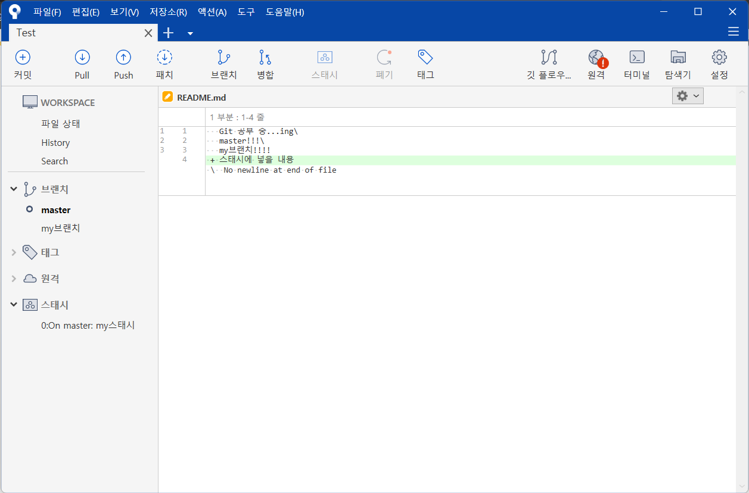Open the Repository (저장소) menu
The height and width of the screenshot is (493, 749).
(168, 12)
